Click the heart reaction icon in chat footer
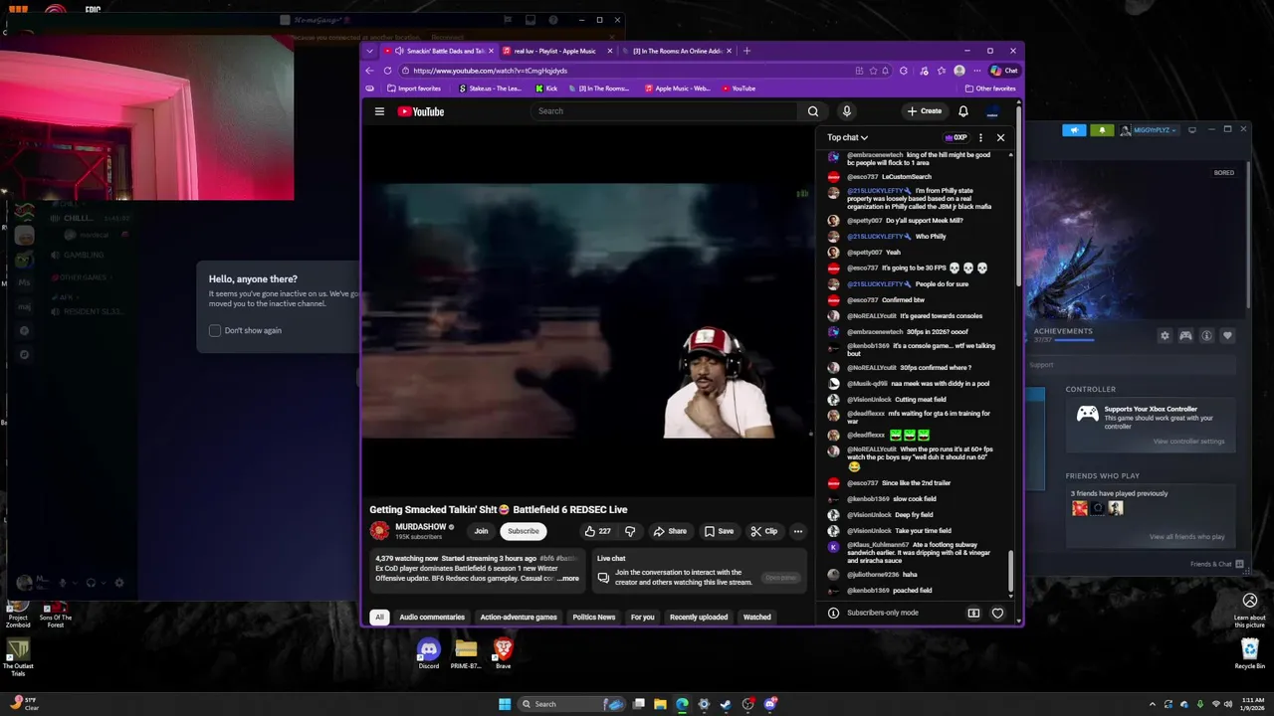 tap(997, 613)
